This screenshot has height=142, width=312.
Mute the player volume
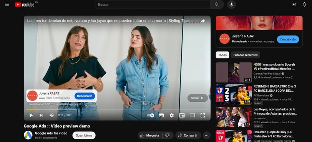51,116
